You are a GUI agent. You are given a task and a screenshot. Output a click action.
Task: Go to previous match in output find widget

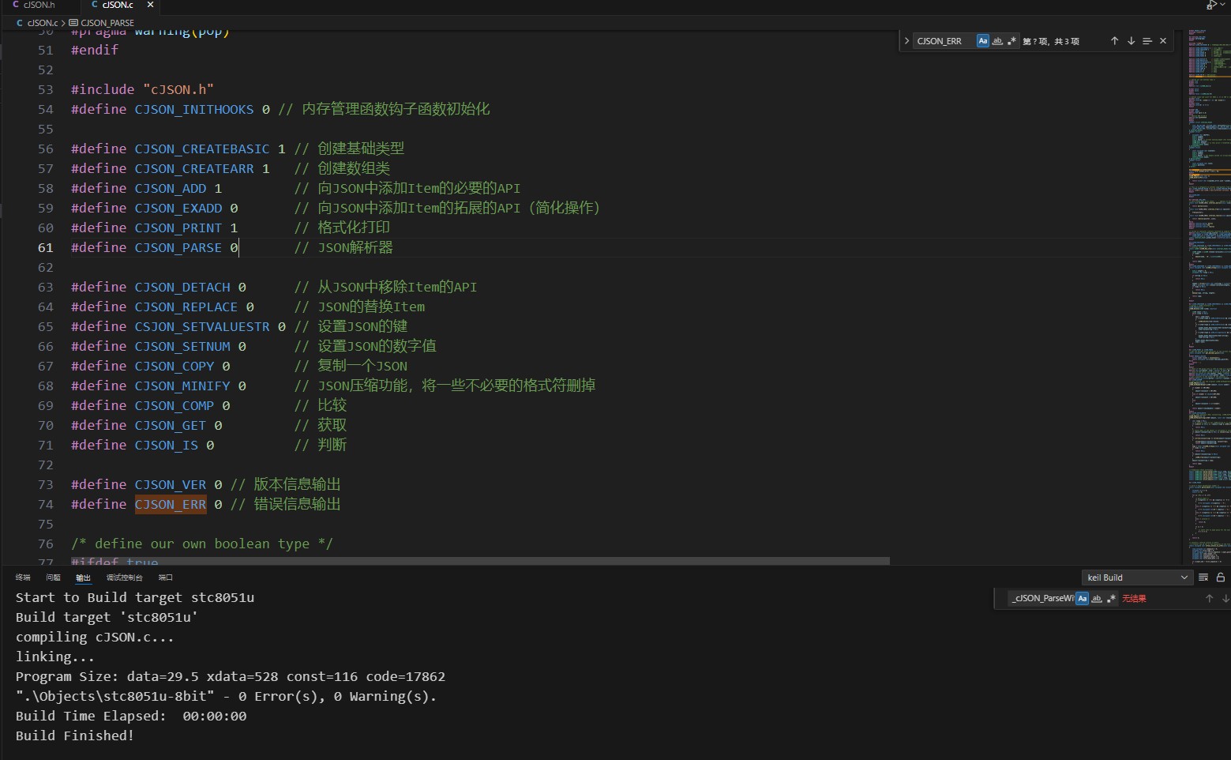pyautogui.click(x=1209, y=599)
